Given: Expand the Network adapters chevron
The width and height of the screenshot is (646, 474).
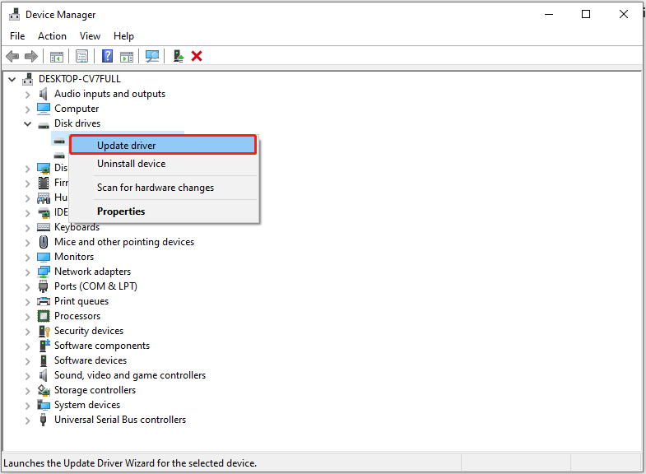Looking at the screenshot, I should [28, 272].
